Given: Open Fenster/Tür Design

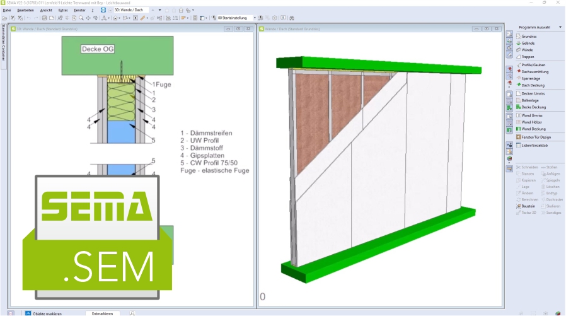Looking at the screenshot, I should (x=536, y=137).
